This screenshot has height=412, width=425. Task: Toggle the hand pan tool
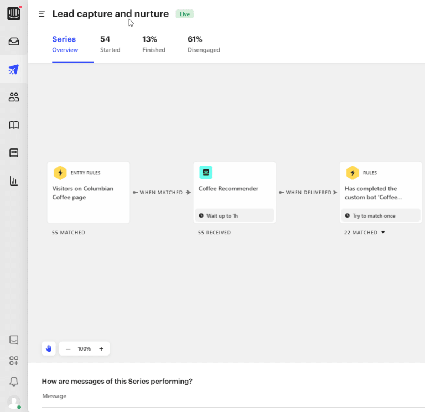point(49,348)
